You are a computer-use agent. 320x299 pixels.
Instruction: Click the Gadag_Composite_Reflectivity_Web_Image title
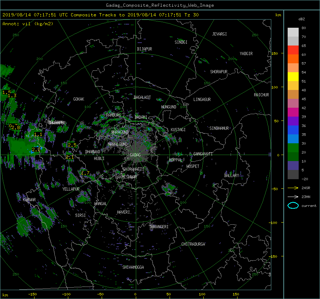click(x=160, y=5)
